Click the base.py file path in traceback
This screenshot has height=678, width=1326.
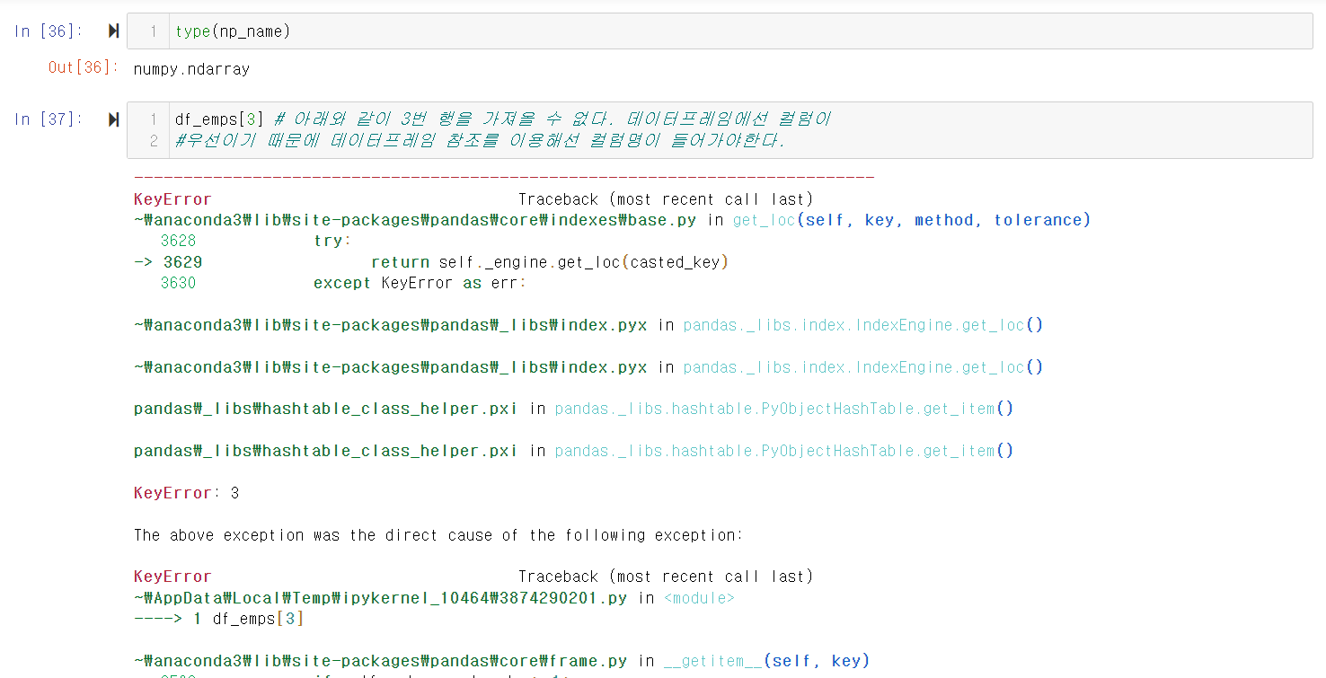(x=416, y=220)
